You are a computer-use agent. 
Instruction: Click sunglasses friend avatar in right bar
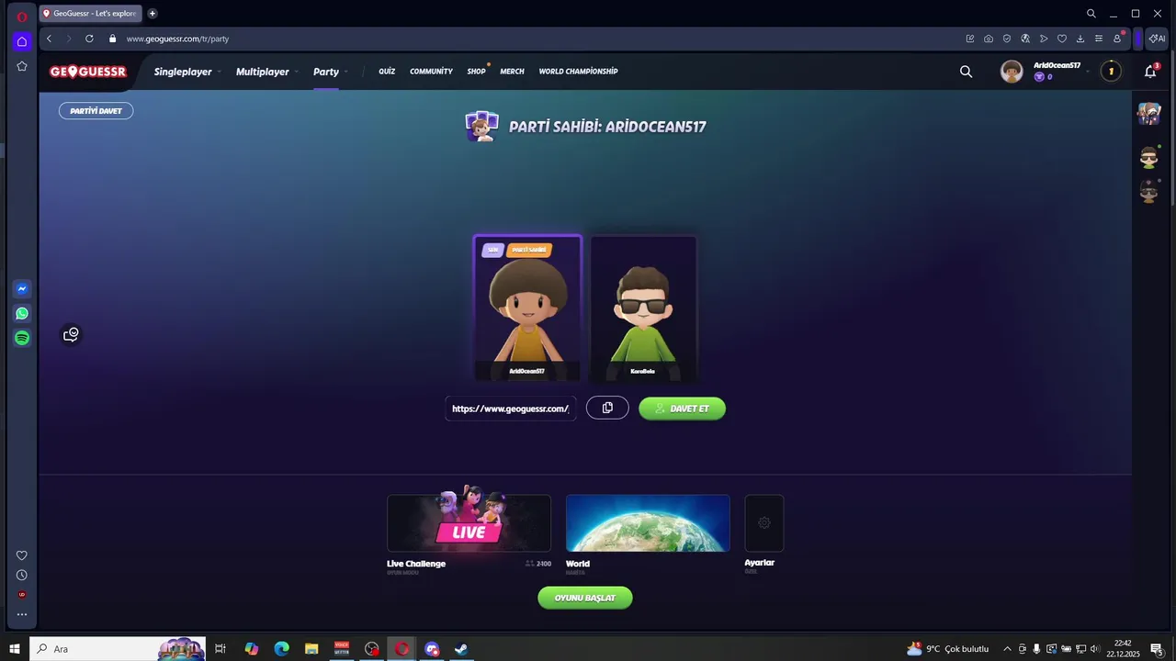point(1149,158)
